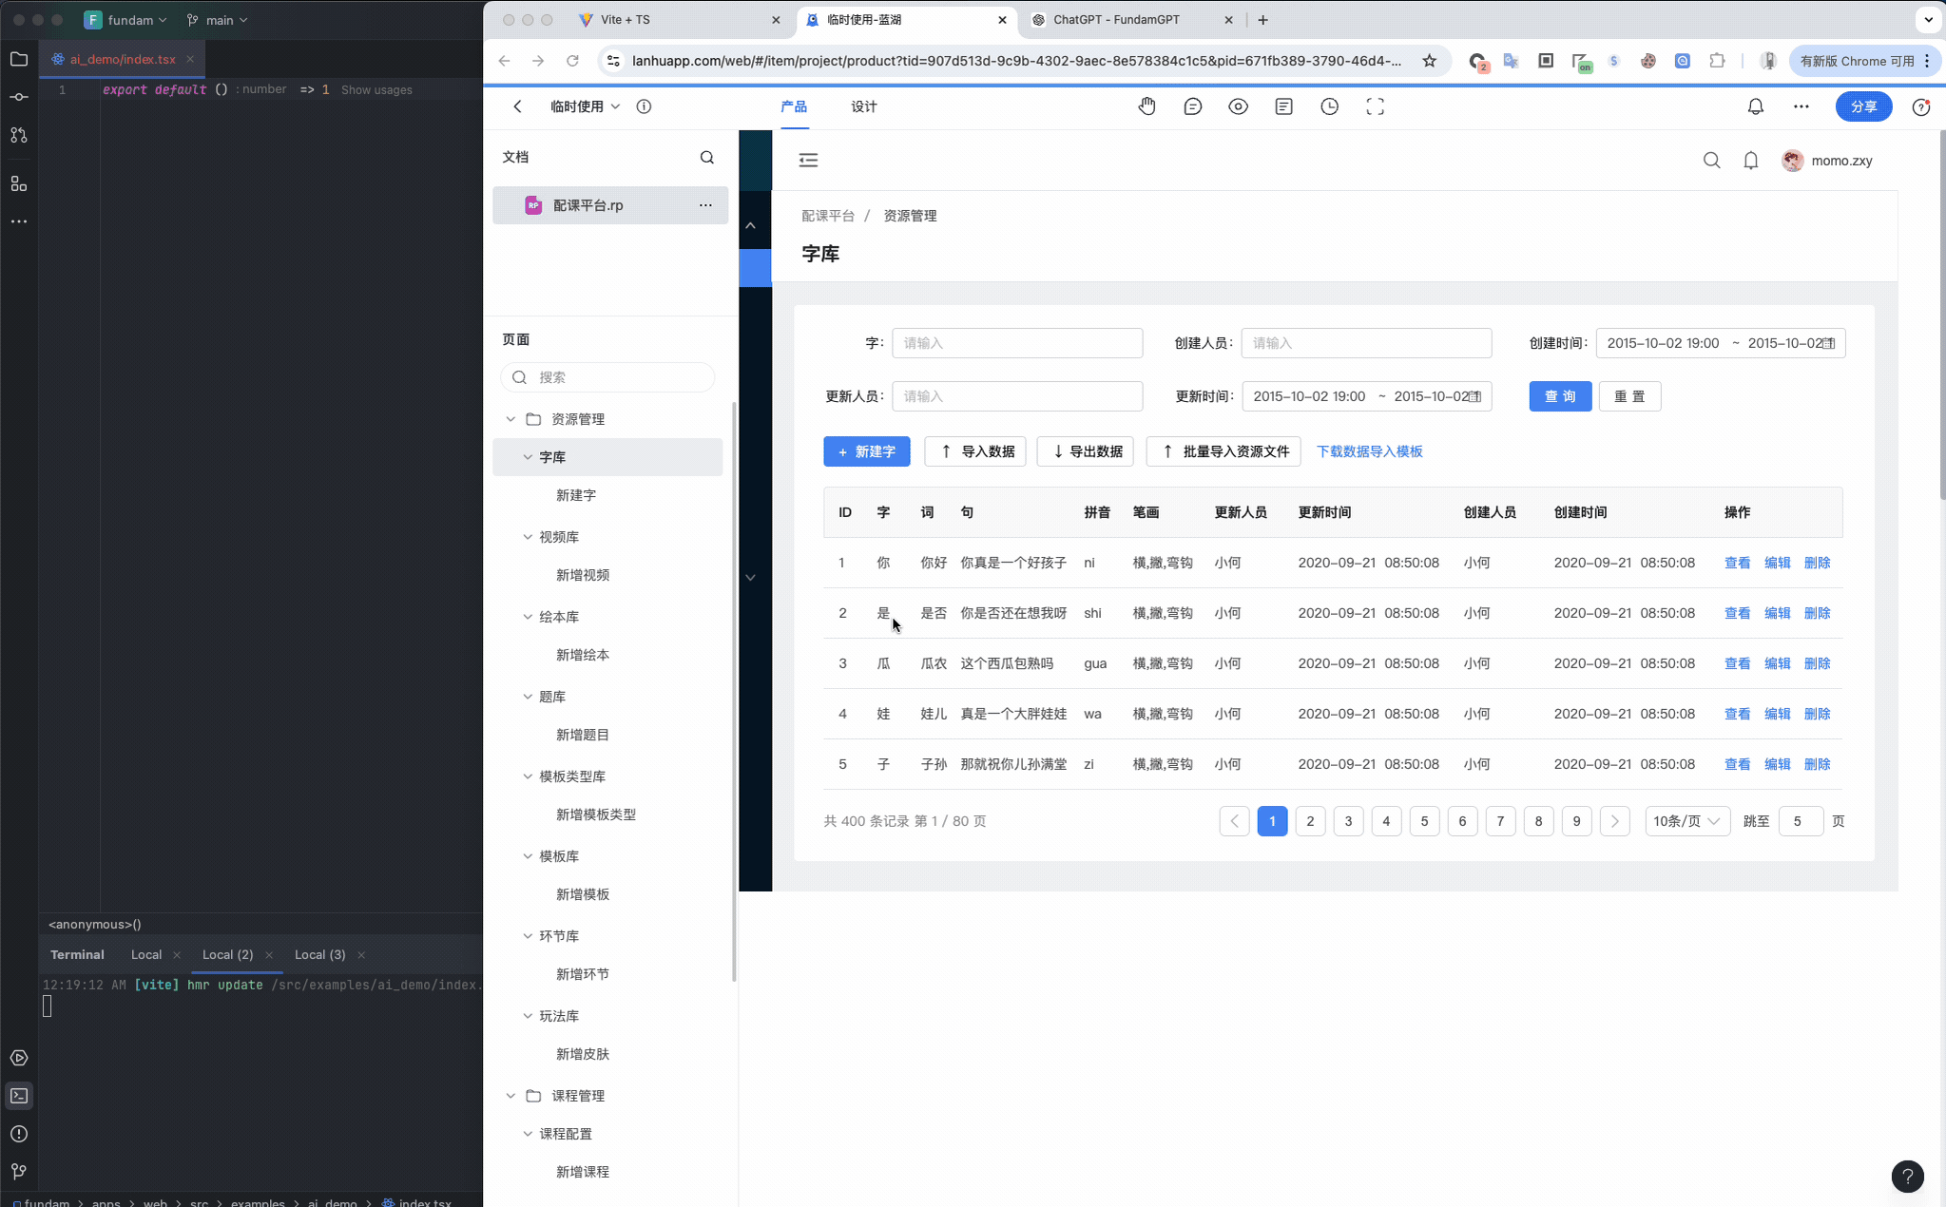
Task: Toggle the eye preview icon in toolbar
Action: tap(1238, 106)
